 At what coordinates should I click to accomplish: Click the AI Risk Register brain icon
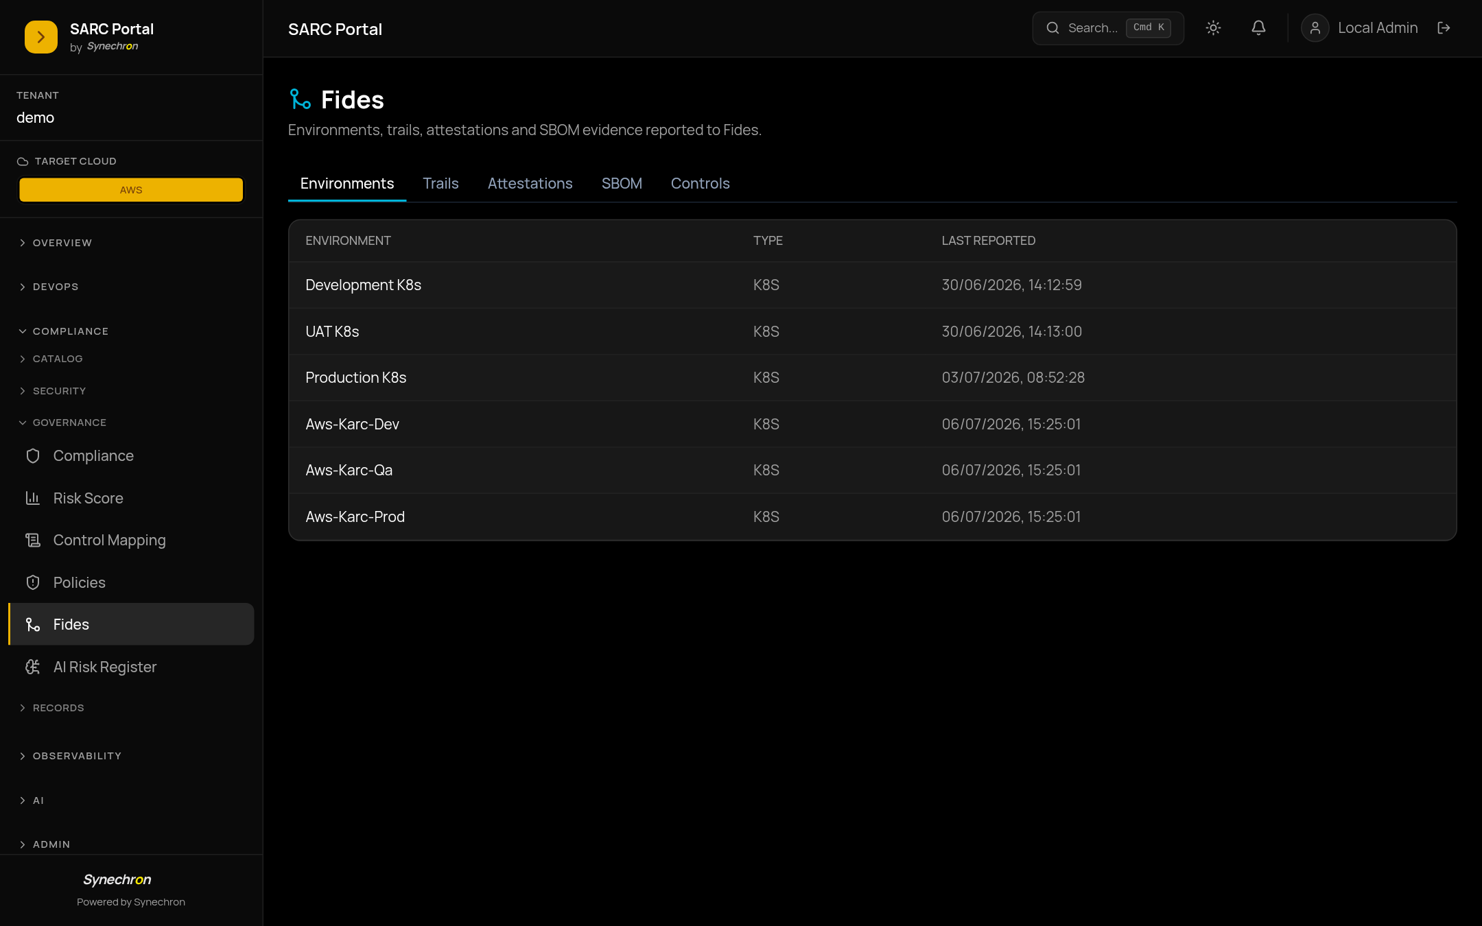pos(33,667)
